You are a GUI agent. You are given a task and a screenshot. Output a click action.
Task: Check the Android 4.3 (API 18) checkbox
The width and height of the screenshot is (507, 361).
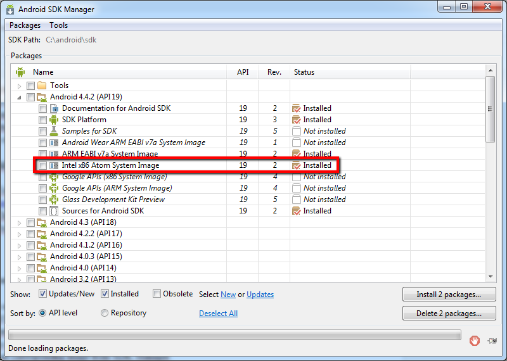(30, 222)
